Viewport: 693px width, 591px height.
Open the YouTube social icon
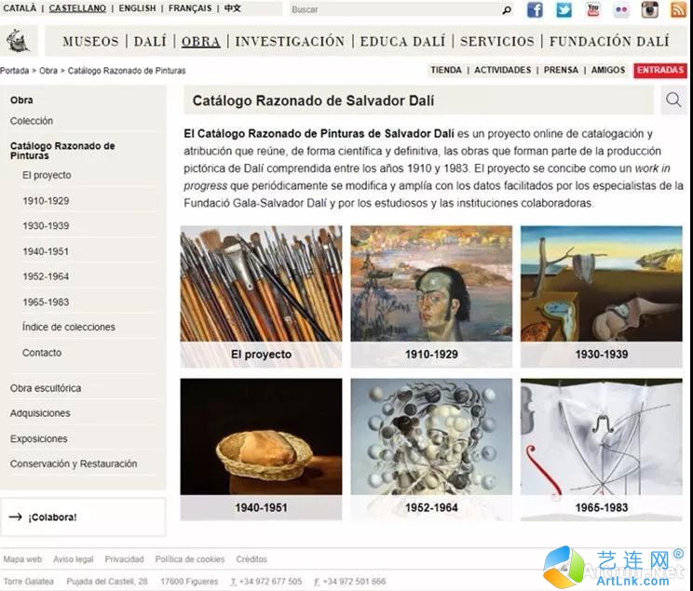(592, 9)
